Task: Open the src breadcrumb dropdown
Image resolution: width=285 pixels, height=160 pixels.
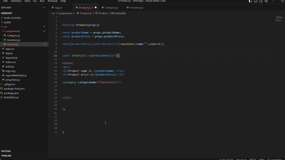Action: [x=53, y=13]
